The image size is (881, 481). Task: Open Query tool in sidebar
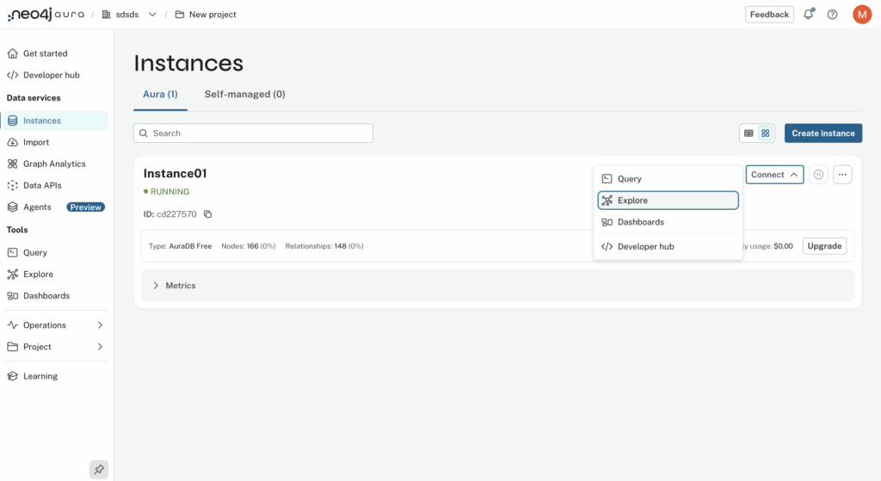tap(54, 252)
